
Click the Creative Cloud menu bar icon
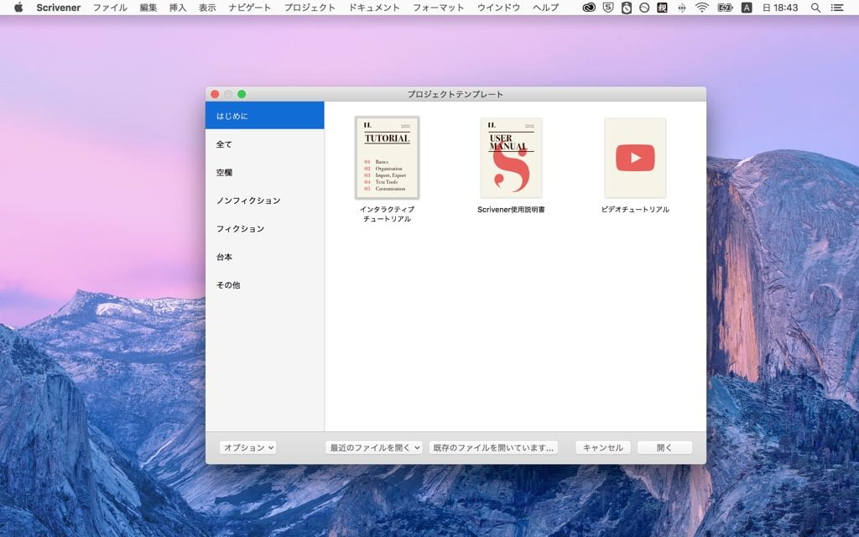tap(589, 8)
